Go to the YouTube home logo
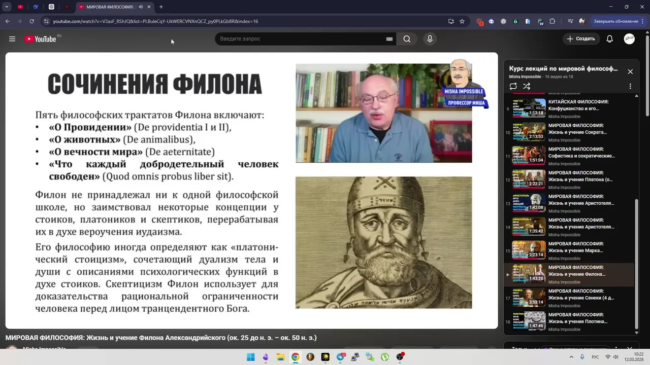Image resolution: width=650 pixels, height=365 pixels. [x=41, y=39]
